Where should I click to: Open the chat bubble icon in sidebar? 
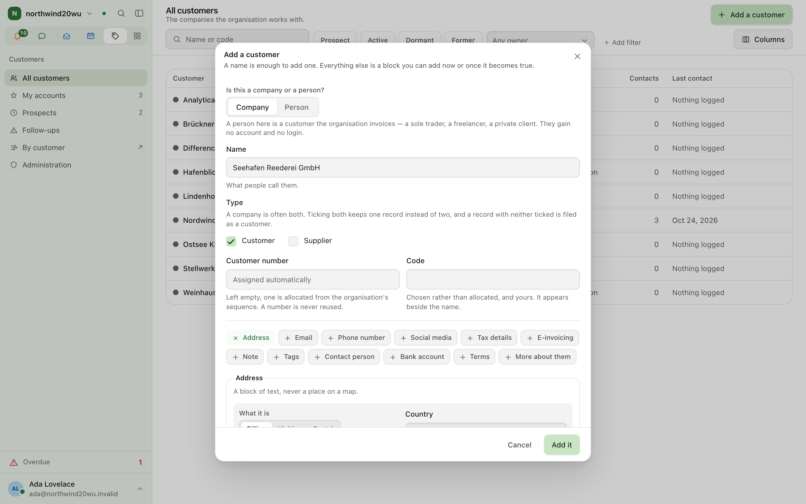(42, 36)
